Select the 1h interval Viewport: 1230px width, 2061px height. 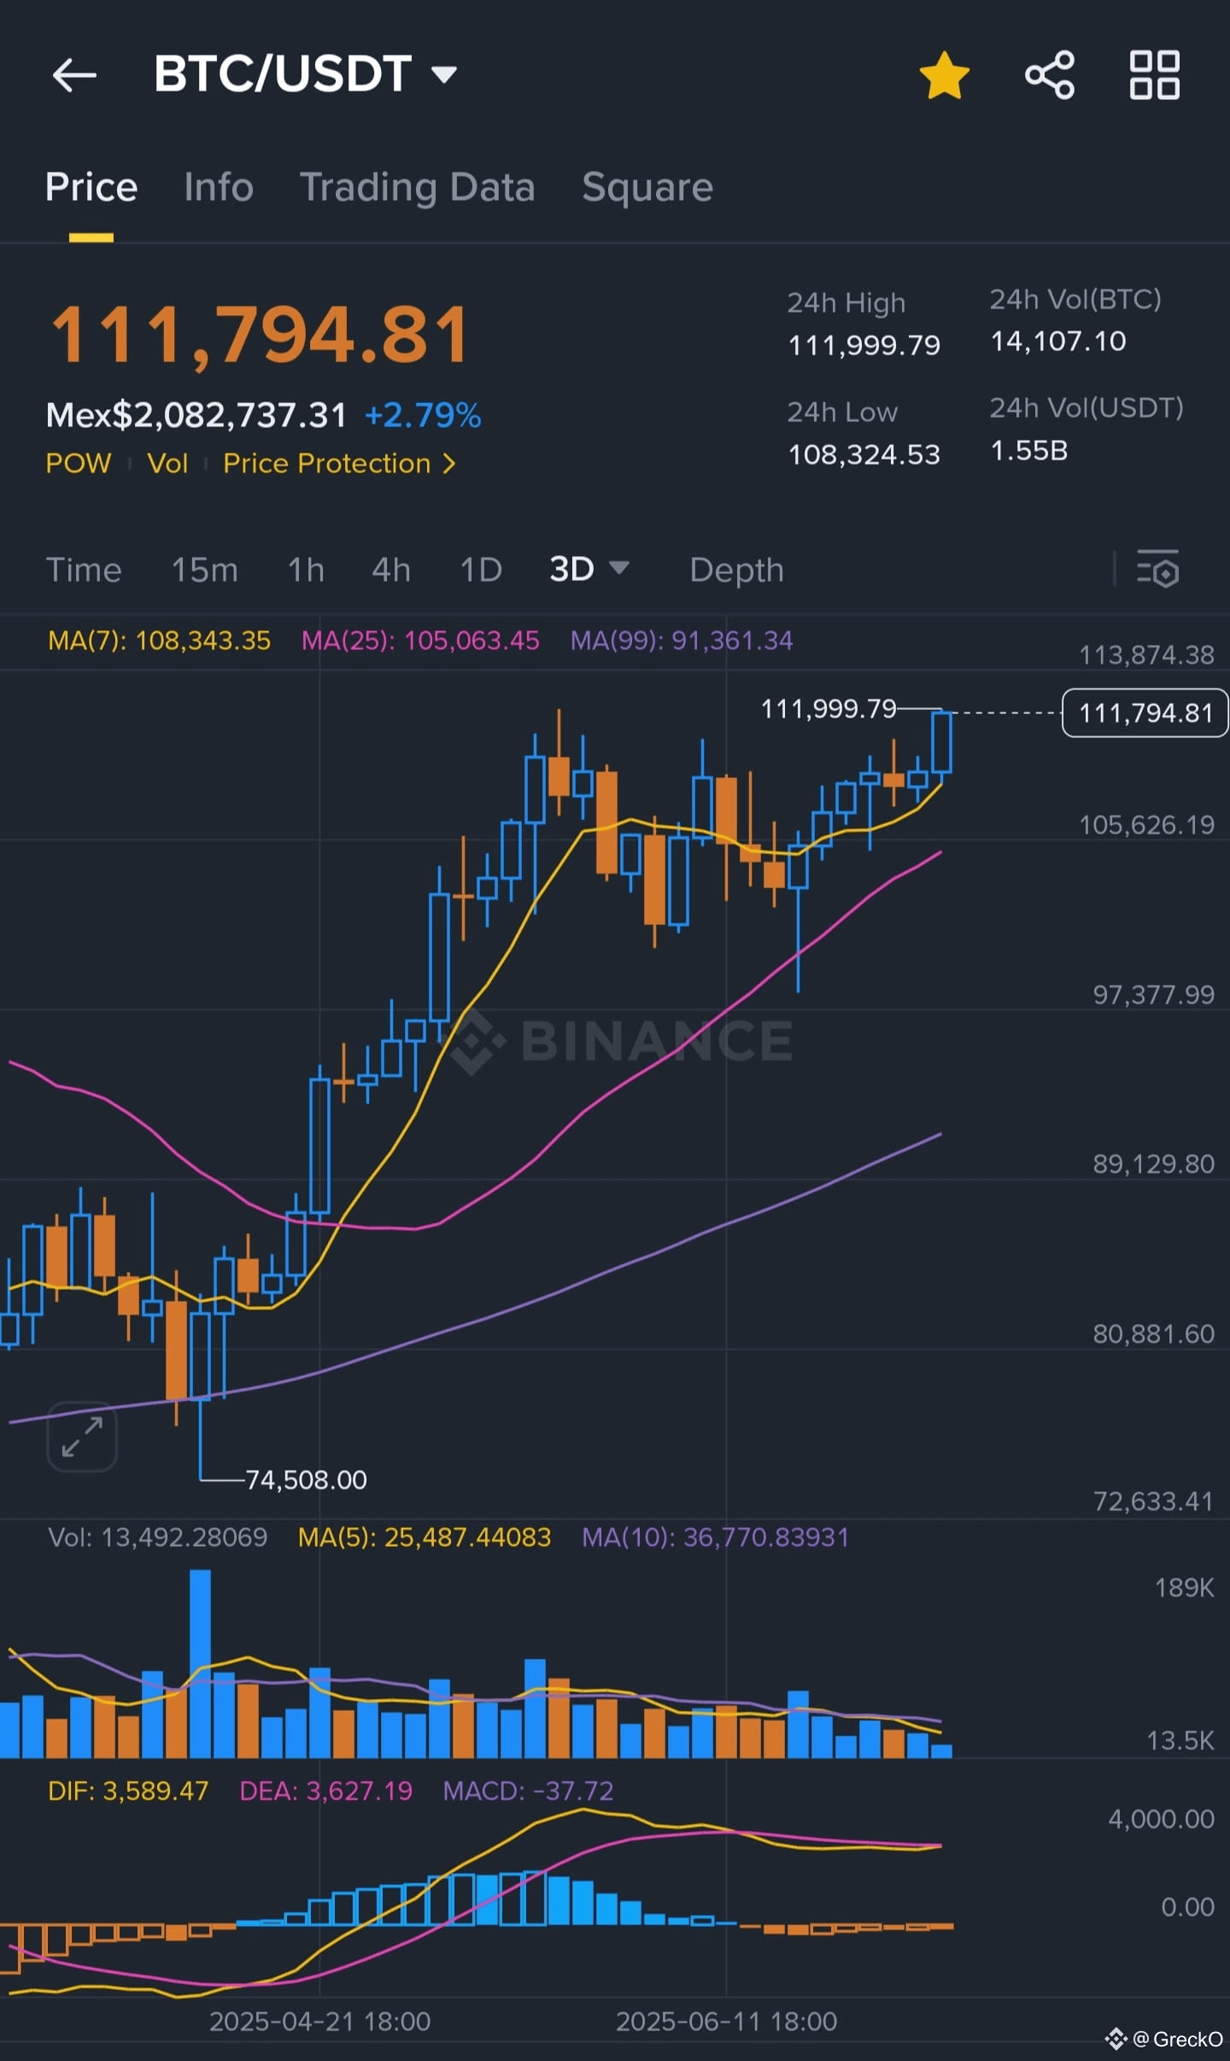pos(306,570)
